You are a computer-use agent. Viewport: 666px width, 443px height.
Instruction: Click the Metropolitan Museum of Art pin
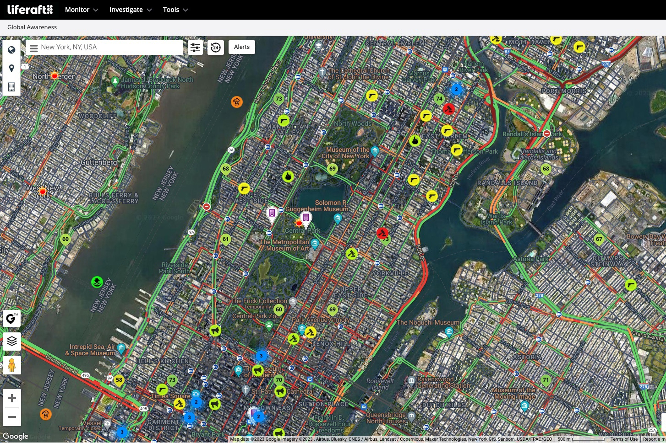315,243
